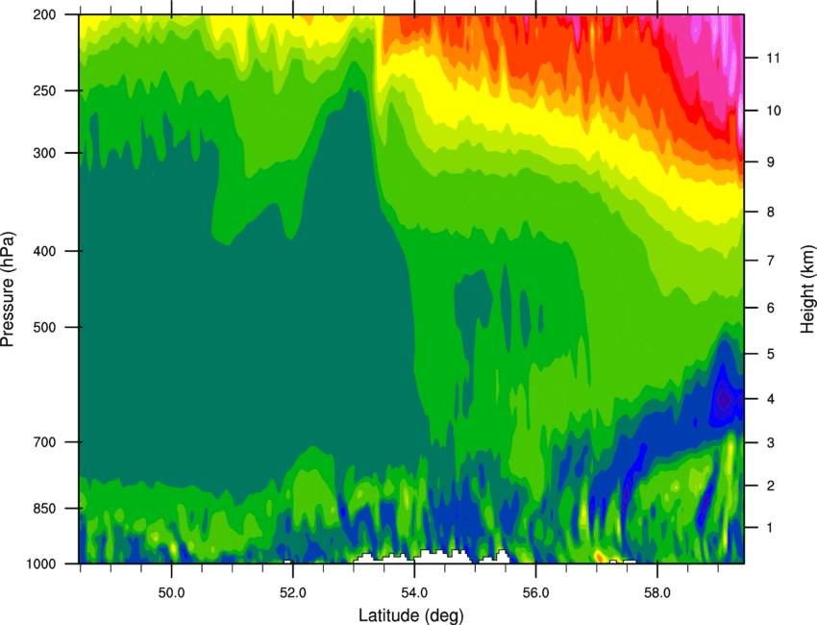Image resolution: width=817 pixels, height=625 pixels.
Task: Click pressure tick label 850
Action: pos(45,509)
